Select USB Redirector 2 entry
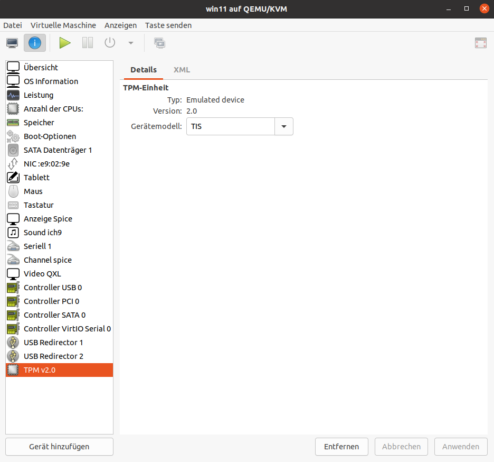Image resolution: width=494 pixels, height=462 pixels. [53, 356]
